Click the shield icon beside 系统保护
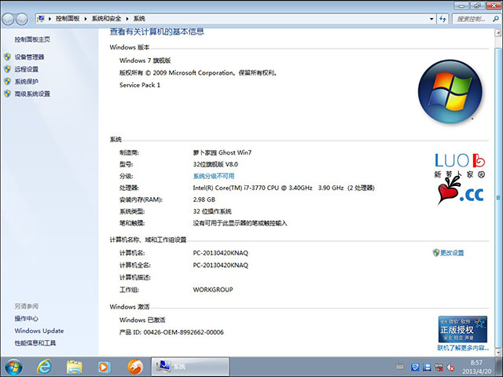Viewport: 503px width, 377px height. (7, 82)
